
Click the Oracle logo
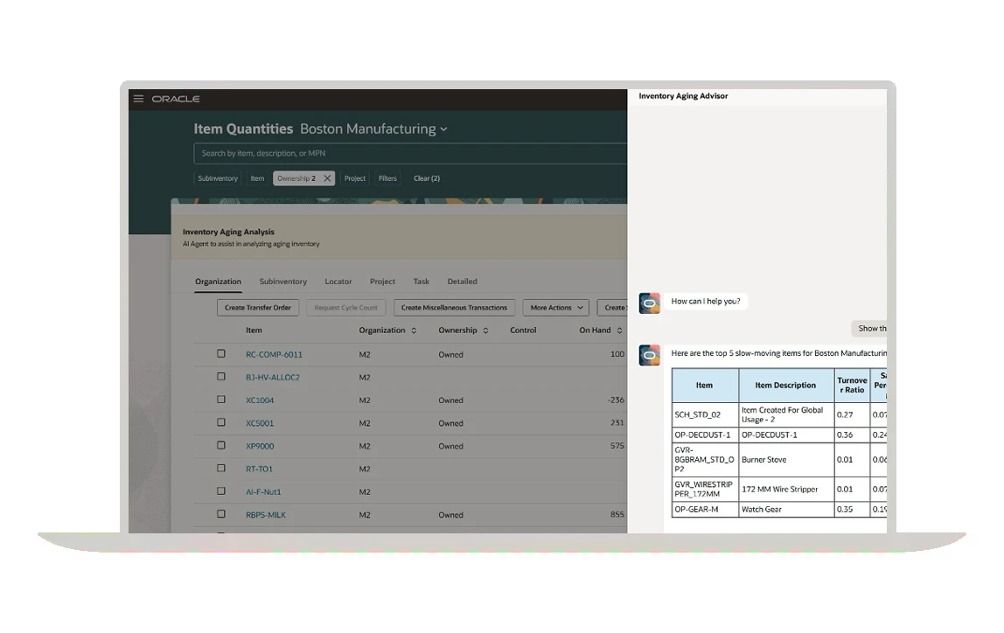pos(176,99)
